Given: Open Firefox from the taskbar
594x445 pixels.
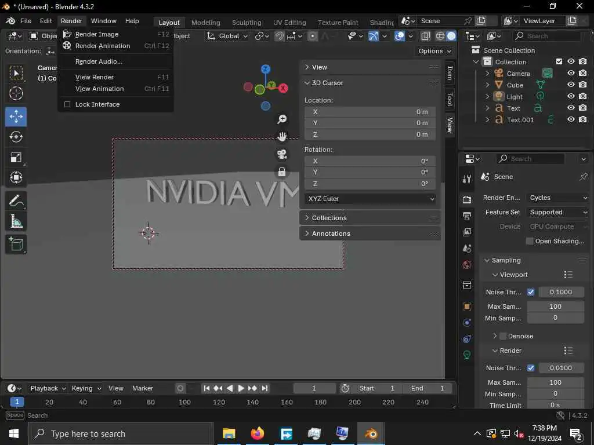Looking at the screenshot, I should (x=257, y=433).
